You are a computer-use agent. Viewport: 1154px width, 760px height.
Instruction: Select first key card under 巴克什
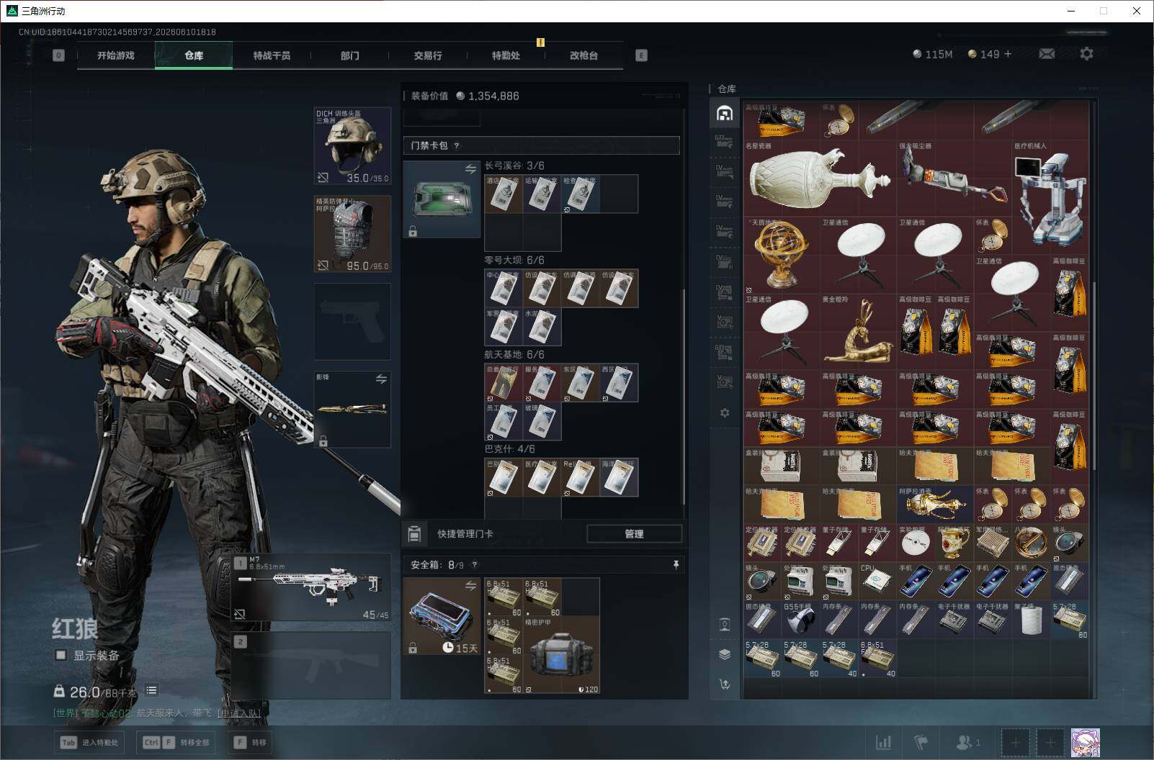pyautogui.click(x=504, y=477)
